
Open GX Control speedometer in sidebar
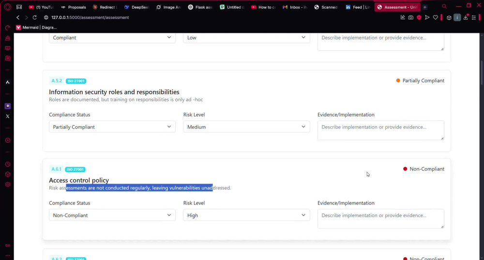tap(8, 28)
